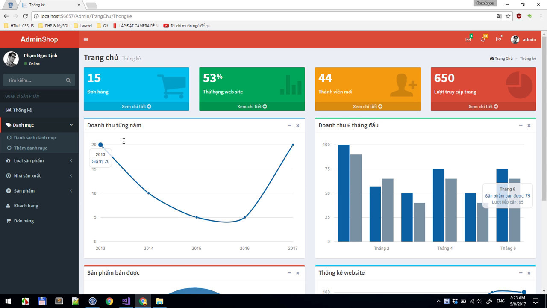Click the 2017 data point on line chart
The height and width of the screenshot is (308, 547).
[x=293, y=145]
